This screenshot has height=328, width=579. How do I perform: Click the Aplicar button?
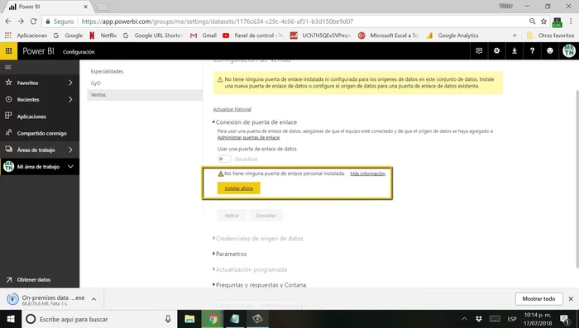pos(232,216)
